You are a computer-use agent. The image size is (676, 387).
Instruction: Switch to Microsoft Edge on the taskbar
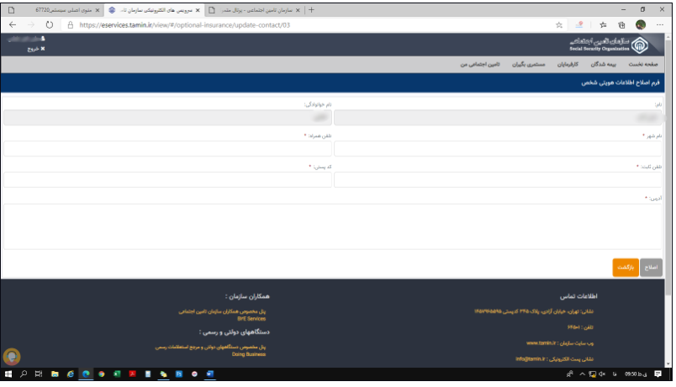click(x=86, y=374)
